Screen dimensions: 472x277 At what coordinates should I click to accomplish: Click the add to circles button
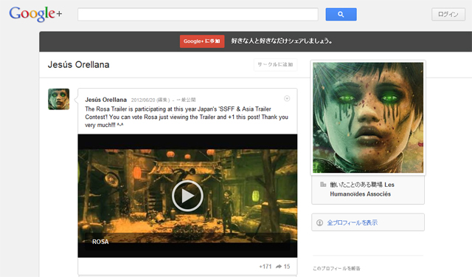tap(275, 64)
